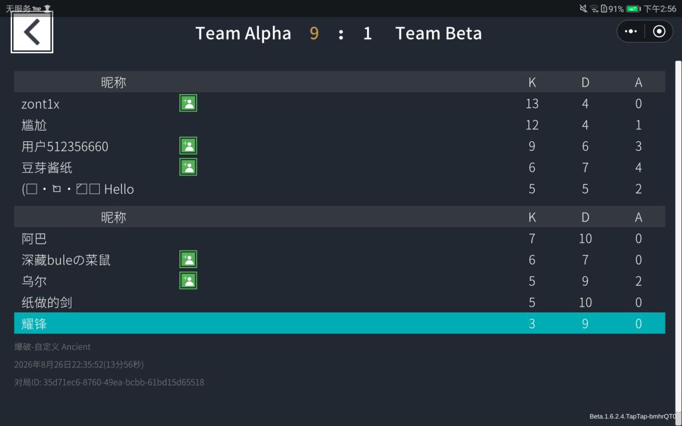
Task: Click the Hello player row
Action: (339, 189)
